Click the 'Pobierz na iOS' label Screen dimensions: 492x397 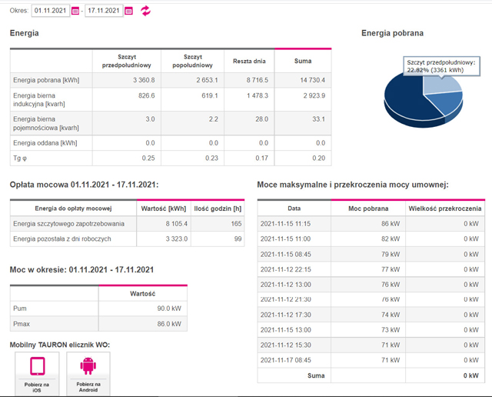click(37, 385)
